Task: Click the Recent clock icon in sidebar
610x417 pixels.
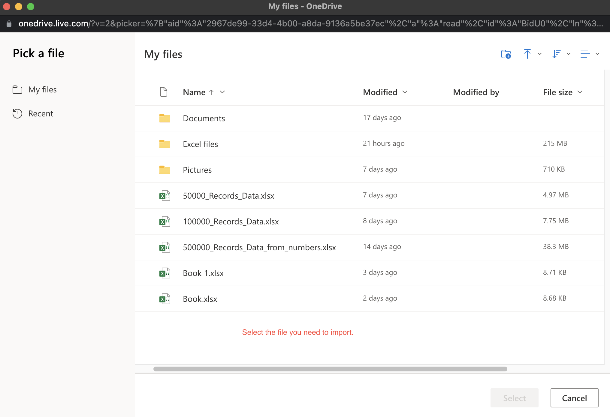Action: coord(17,113)
